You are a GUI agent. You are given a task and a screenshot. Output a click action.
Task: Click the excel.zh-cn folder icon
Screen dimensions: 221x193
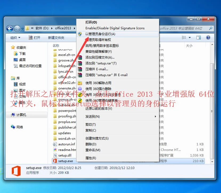(55, 55)
